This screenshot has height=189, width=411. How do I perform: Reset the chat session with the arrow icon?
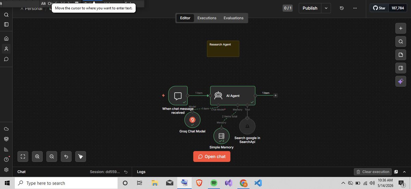(126, 172)
